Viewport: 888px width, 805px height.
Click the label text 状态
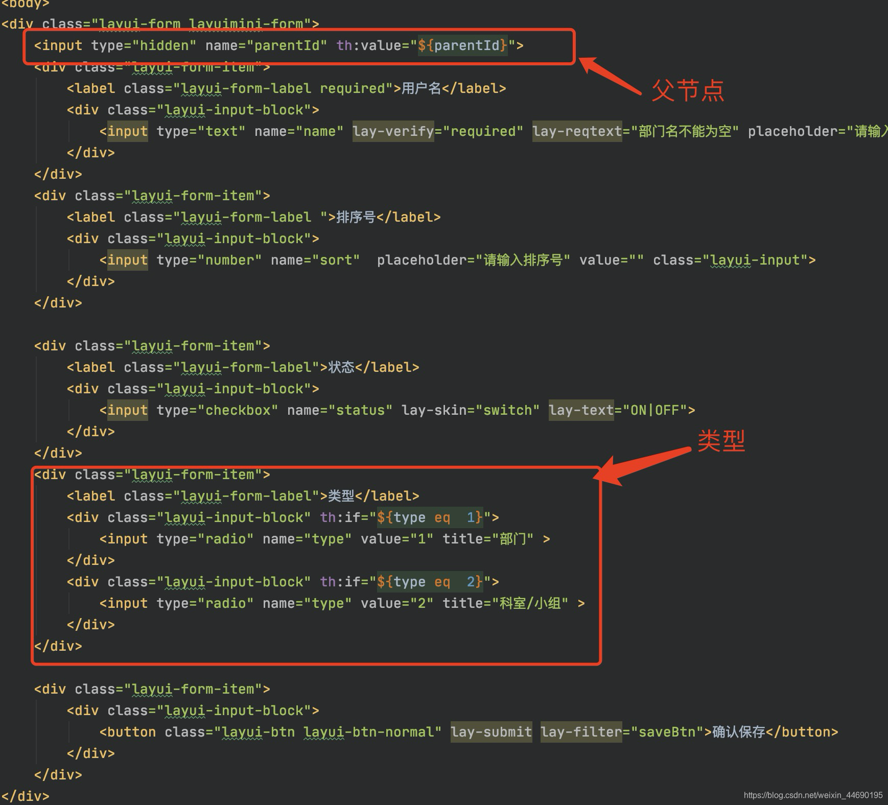point(341,367)
